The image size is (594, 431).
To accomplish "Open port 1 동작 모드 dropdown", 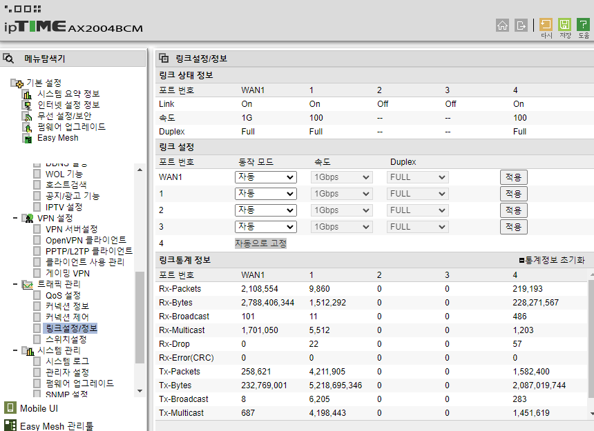I will (x=265, y=194).
